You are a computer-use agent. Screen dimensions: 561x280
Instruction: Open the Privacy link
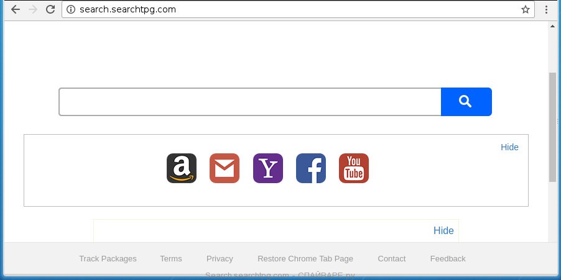pos(220,258)
